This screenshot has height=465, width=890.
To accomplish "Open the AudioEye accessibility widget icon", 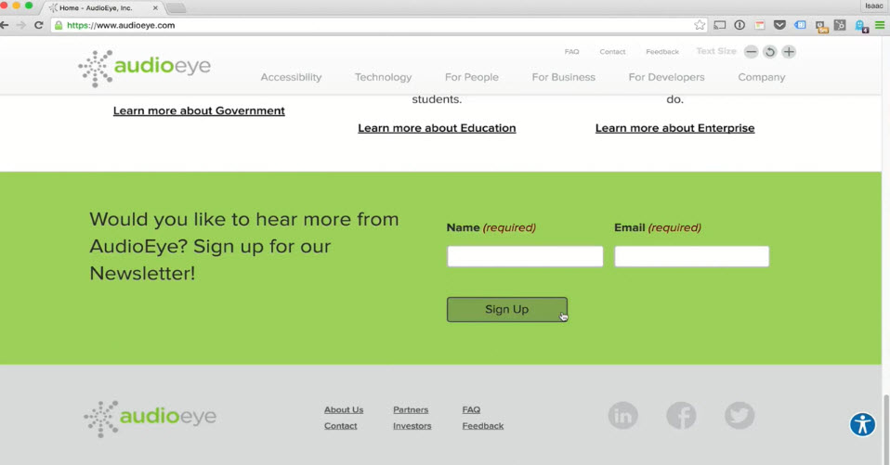I will [x=862, y=424].
